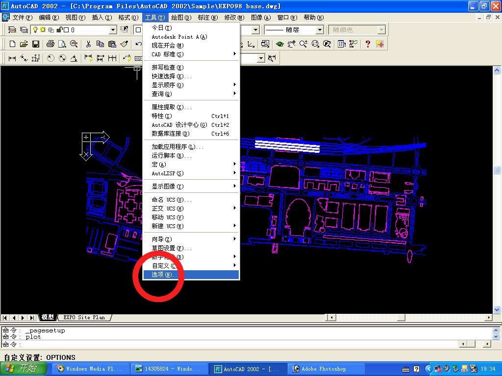Select 拼写检查 menu entry
The image size is (502, 376).
(x=191, y=68)
